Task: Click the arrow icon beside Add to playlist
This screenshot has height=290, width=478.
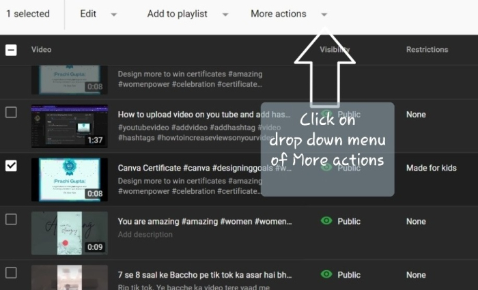Action: click(225, 14)
